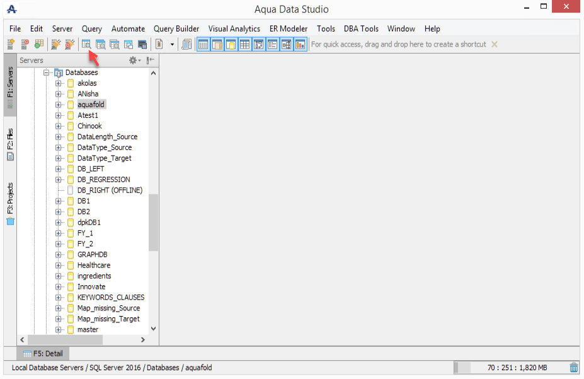Toggle the yellow cylinder window view button
The height and width of the screenshot is (379, 584).
pyautogui.click(x=231, y=45)
